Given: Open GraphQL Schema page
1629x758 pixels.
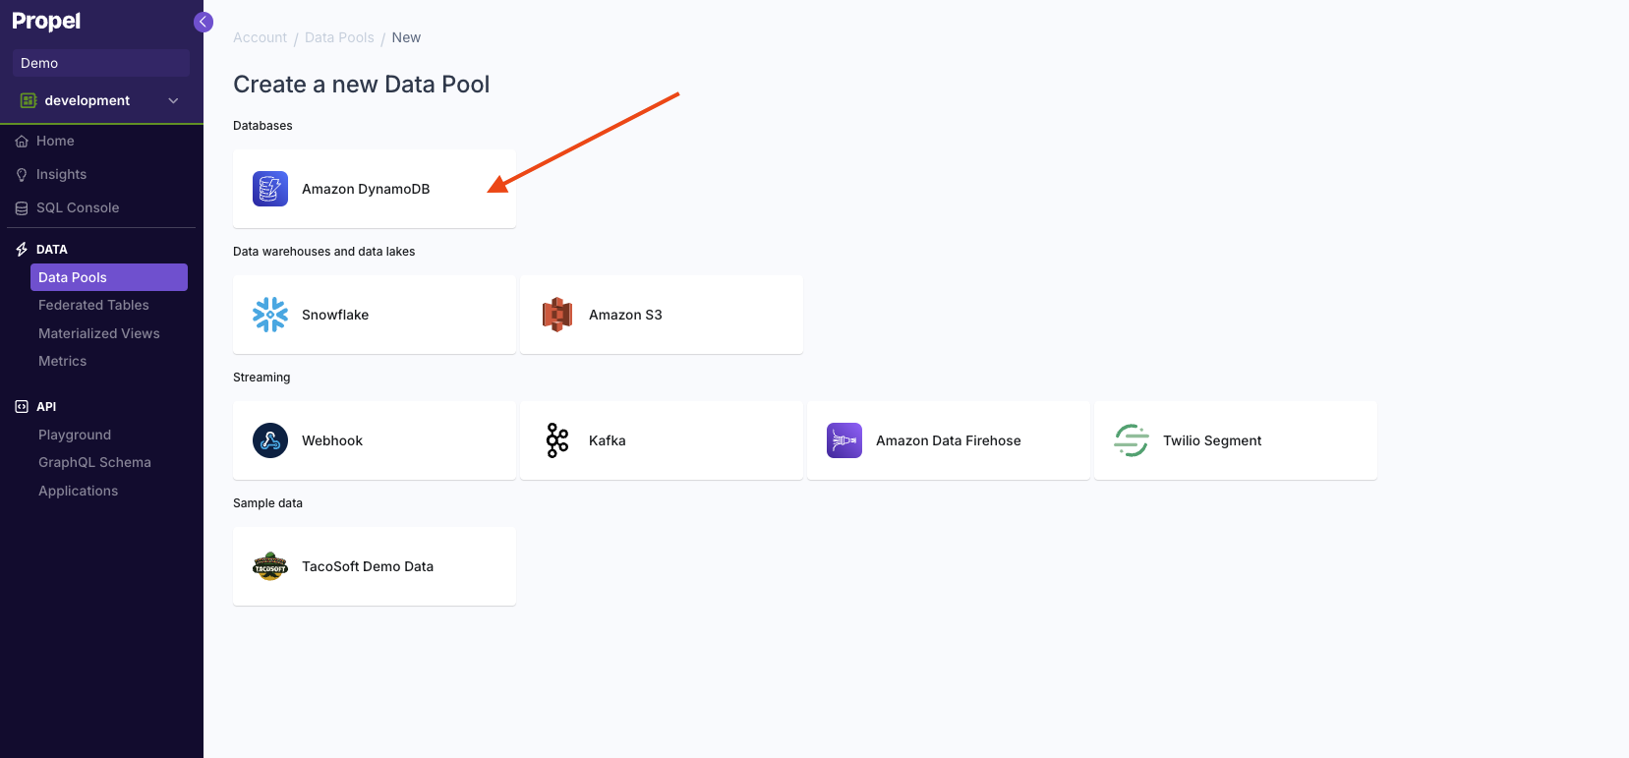Looking at the screenshot, I should click(94, 463).
